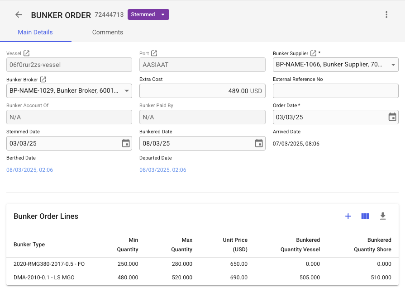Expand the Bunker Supplier dropdown
Image resolution: width=405 pixels, height=306 pixels.
pos(393,65)
